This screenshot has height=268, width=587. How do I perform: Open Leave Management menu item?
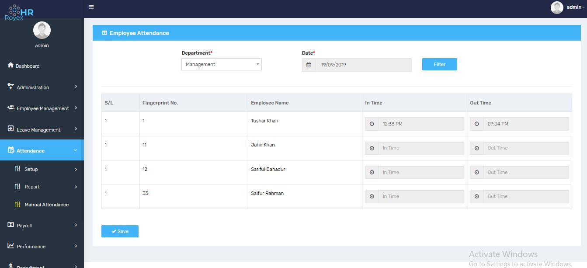pyautogui.click(x=42, y=129)
